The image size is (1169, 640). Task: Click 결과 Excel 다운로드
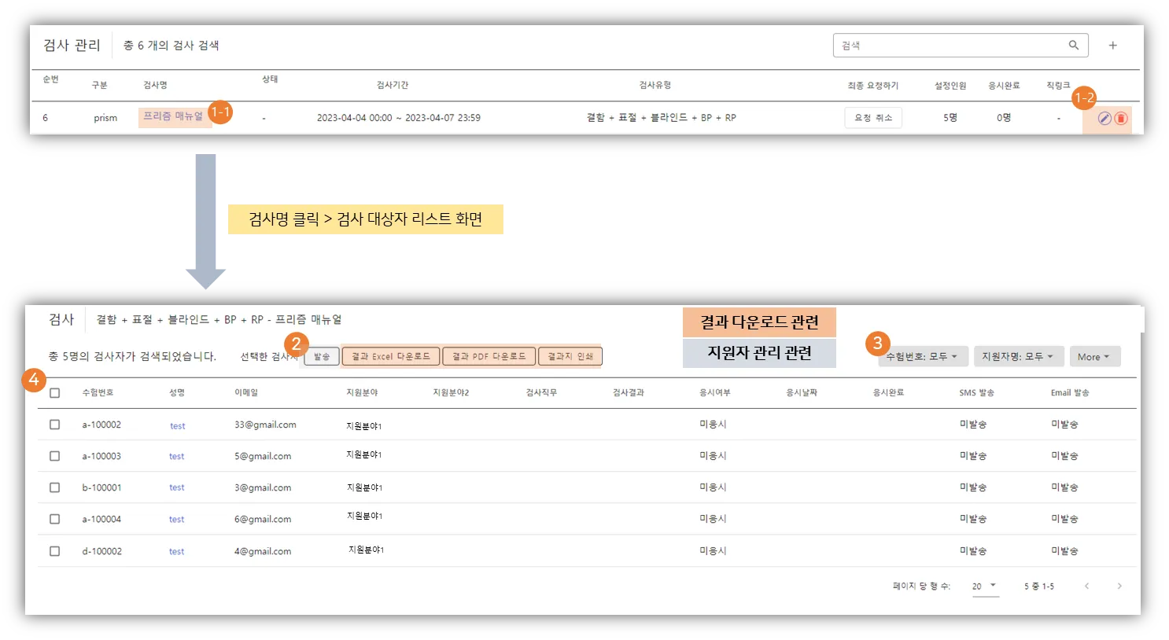(x=391, y=357)
